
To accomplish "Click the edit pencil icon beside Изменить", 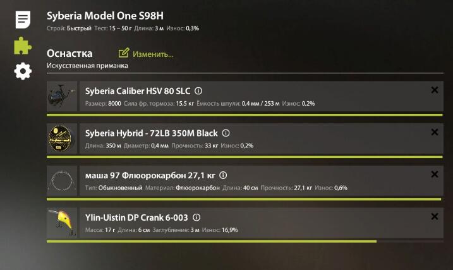I will click(x=124, y=53).
